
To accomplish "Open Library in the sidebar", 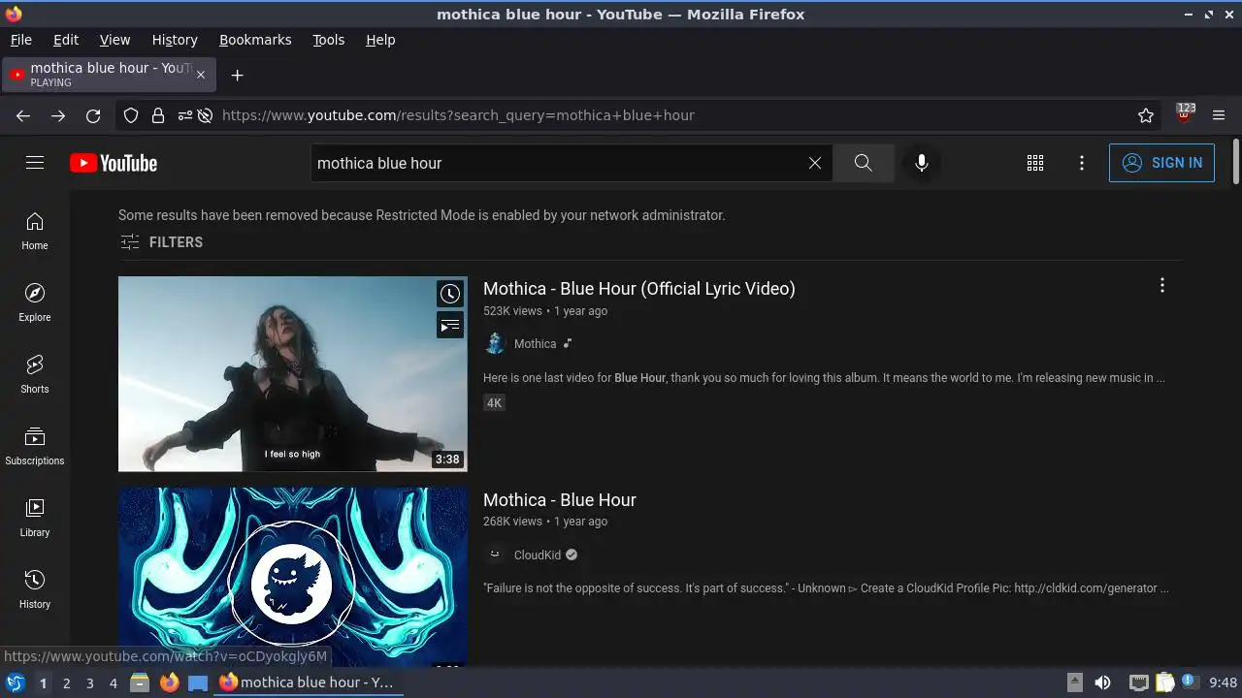I will click(x=35, y=519).
